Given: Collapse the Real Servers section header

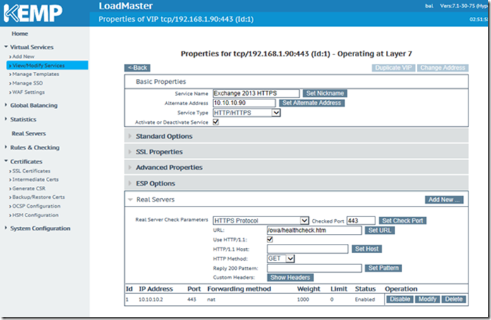Looking at the screenshot, I should [155, 199].
